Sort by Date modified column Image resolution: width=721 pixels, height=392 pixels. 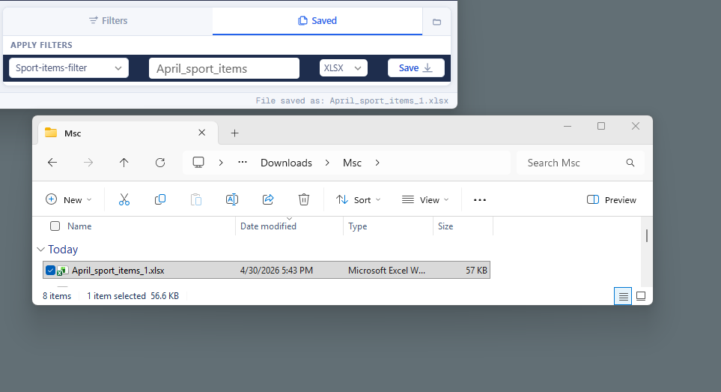[269, 226]
